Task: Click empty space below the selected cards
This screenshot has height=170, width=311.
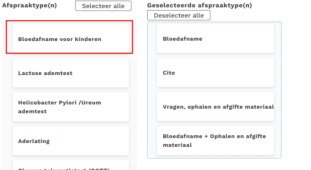Action: coord(214,157)
